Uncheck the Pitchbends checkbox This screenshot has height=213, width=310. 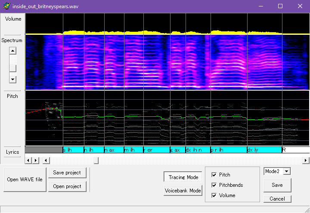point(214,185)
